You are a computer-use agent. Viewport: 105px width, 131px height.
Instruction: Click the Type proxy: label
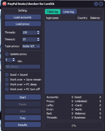coord(12,46)
